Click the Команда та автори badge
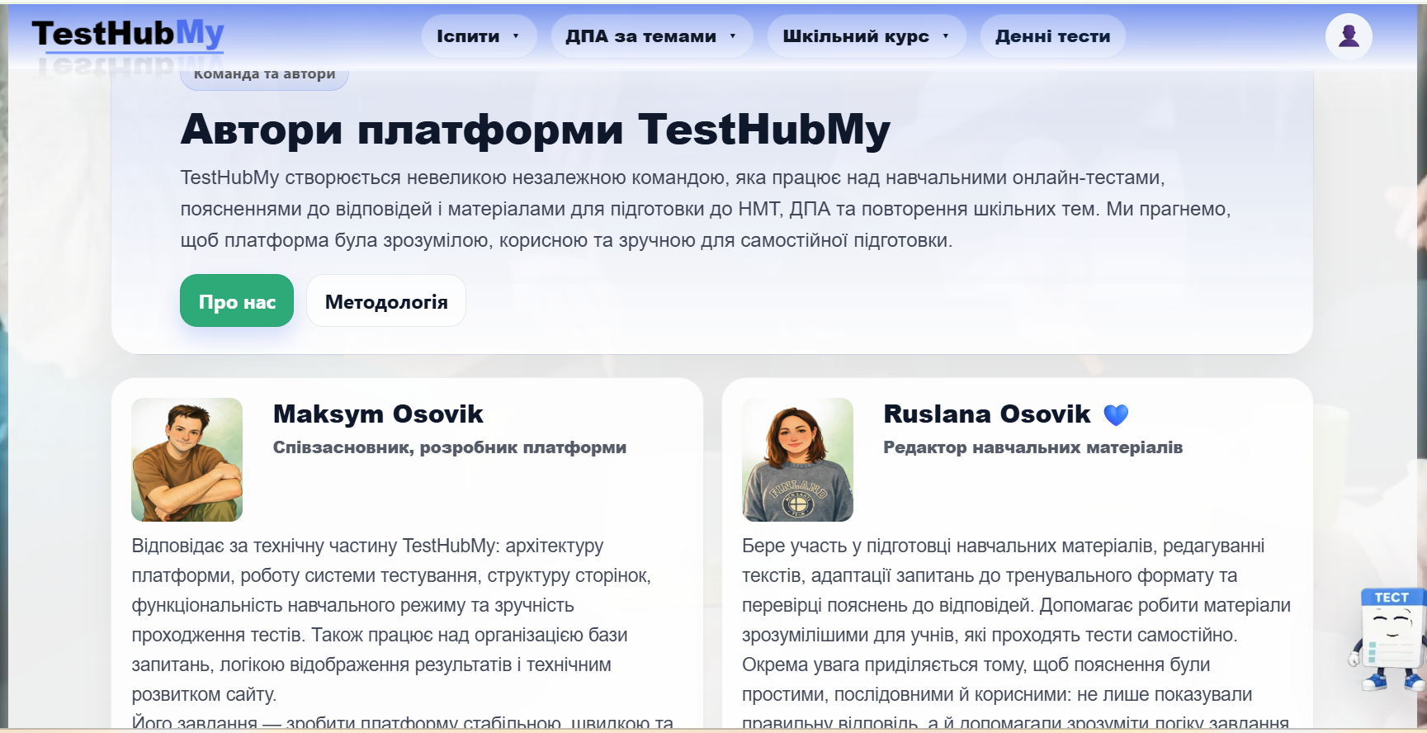Image resolution: width=1427 pixels, height=733 pixels. click(x=264, y=75)
